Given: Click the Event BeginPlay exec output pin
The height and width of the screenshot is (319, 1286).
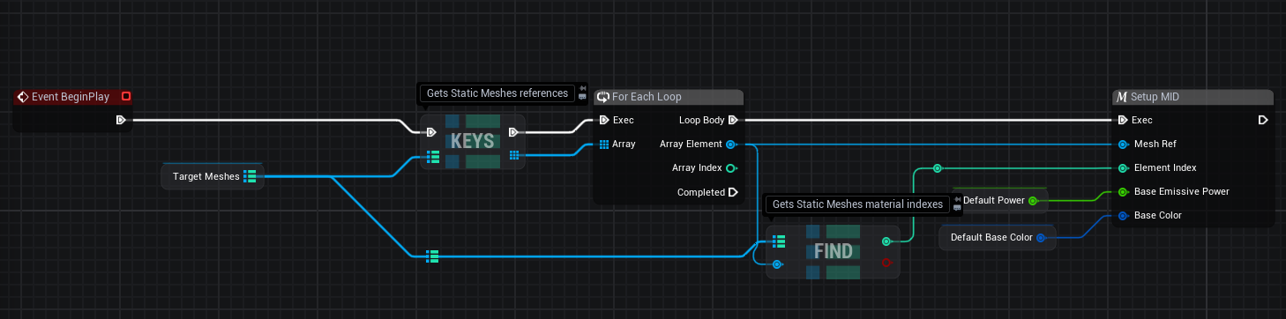Looking at the screenshot, I should 121,120.
